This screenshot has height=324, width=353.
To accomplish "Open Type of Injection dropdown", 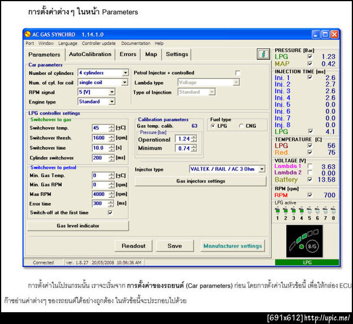I will pos(212,92).
